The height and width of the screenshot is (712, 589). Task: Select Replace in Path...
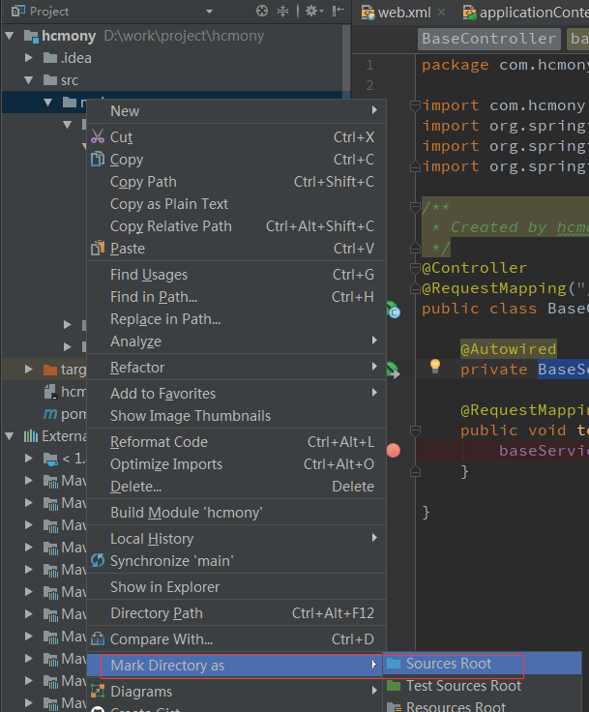point(236,319)
